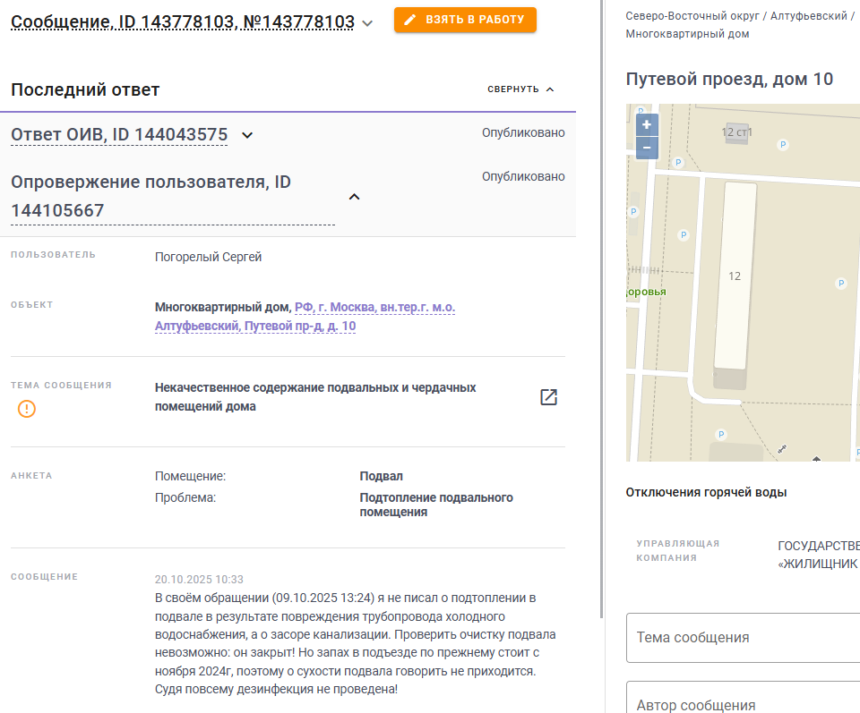Select building 12 on the map
This screenshot has width=860, height=713.
[735, 276]
